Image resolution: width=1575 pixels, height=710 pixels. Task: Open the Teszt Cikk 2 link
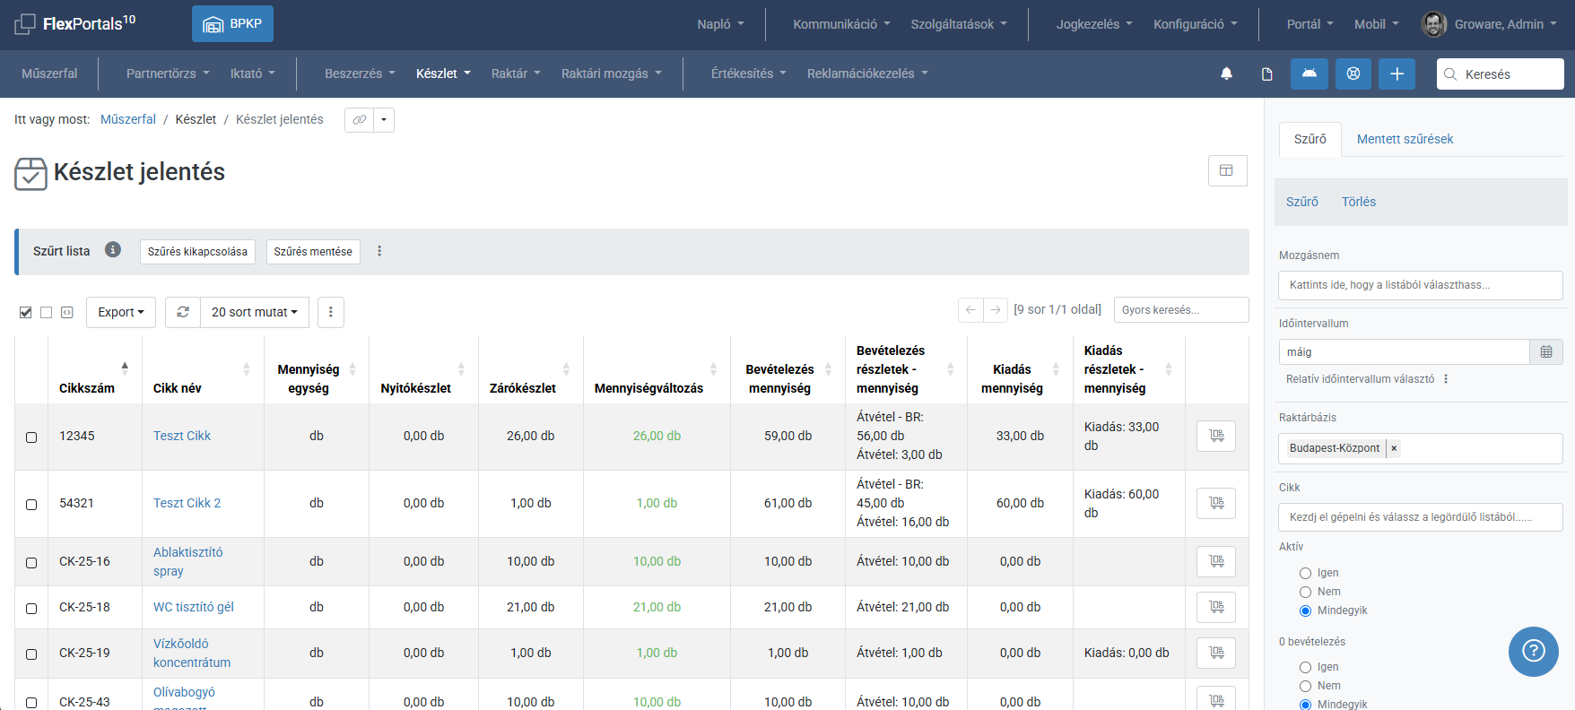(187, 503)
